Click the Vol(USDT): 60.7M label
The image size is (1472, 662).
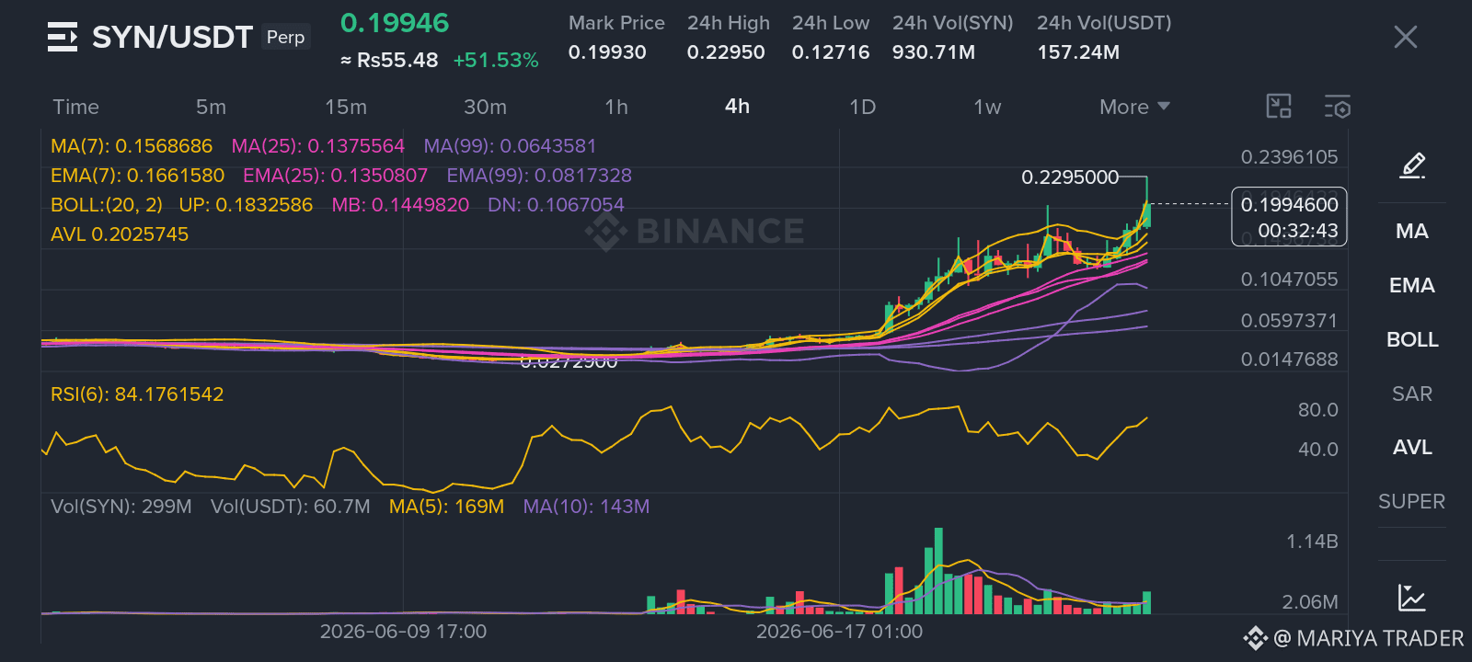pos(291,507)
